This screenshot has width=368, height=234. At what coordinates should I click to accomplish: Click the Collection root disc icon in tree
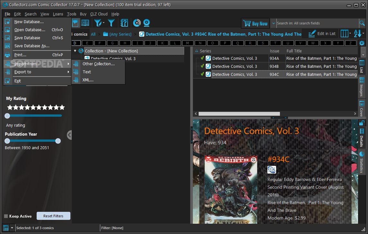[81, 51]
